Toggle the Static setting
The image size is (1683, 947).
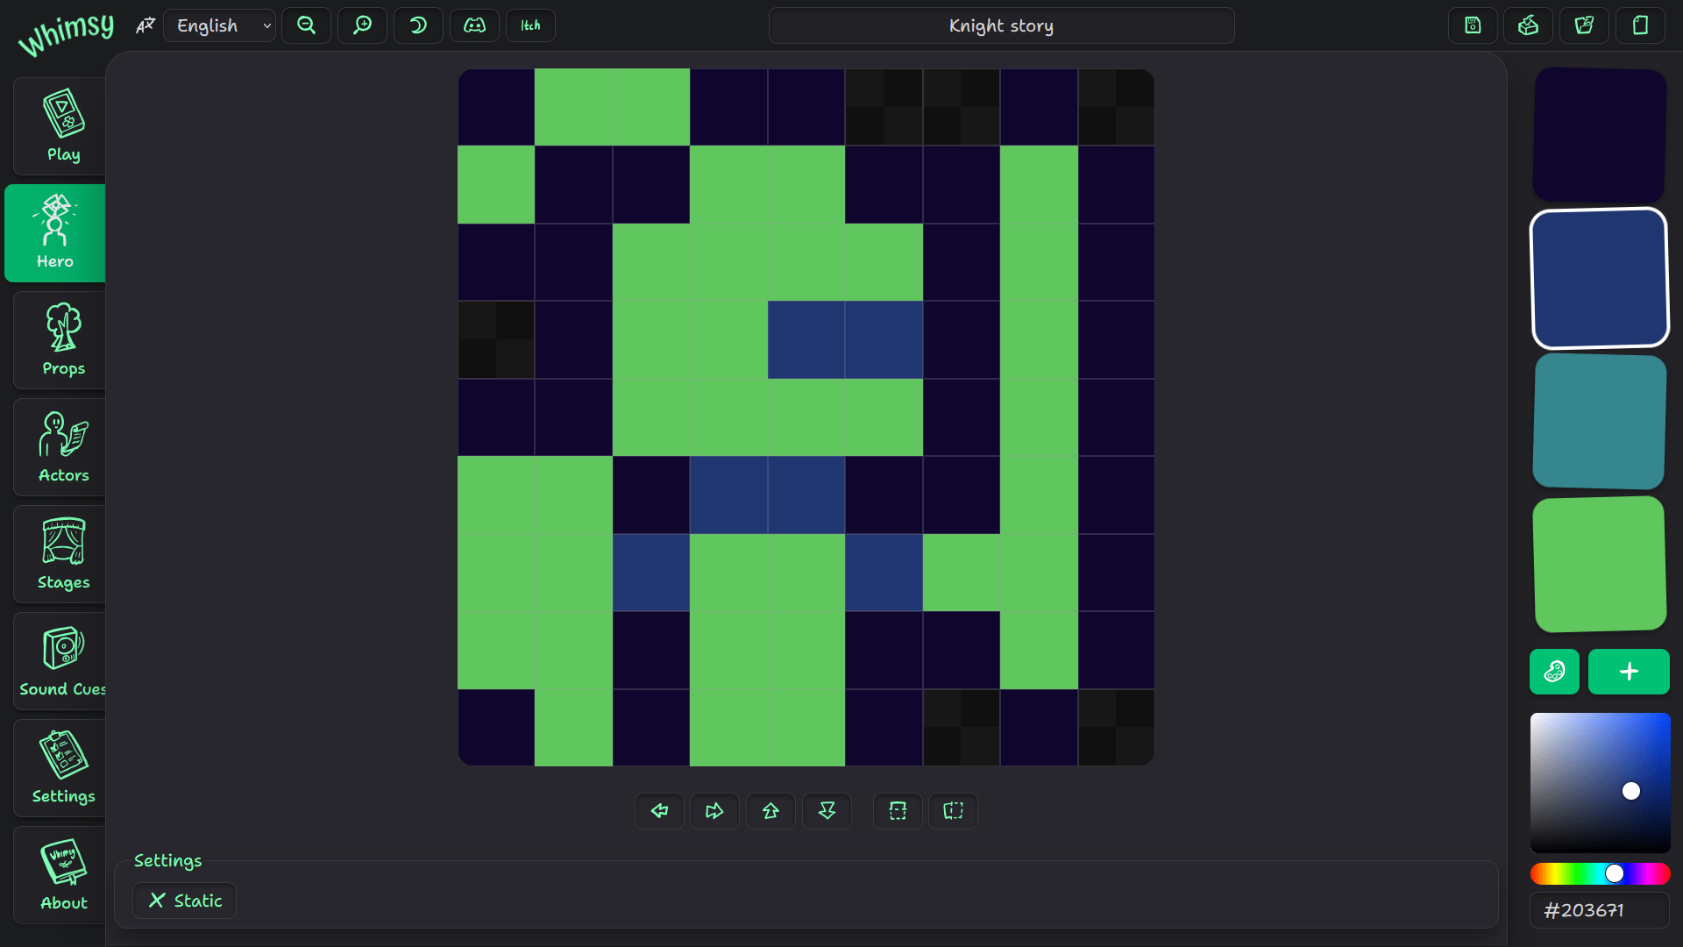[185, 901]
